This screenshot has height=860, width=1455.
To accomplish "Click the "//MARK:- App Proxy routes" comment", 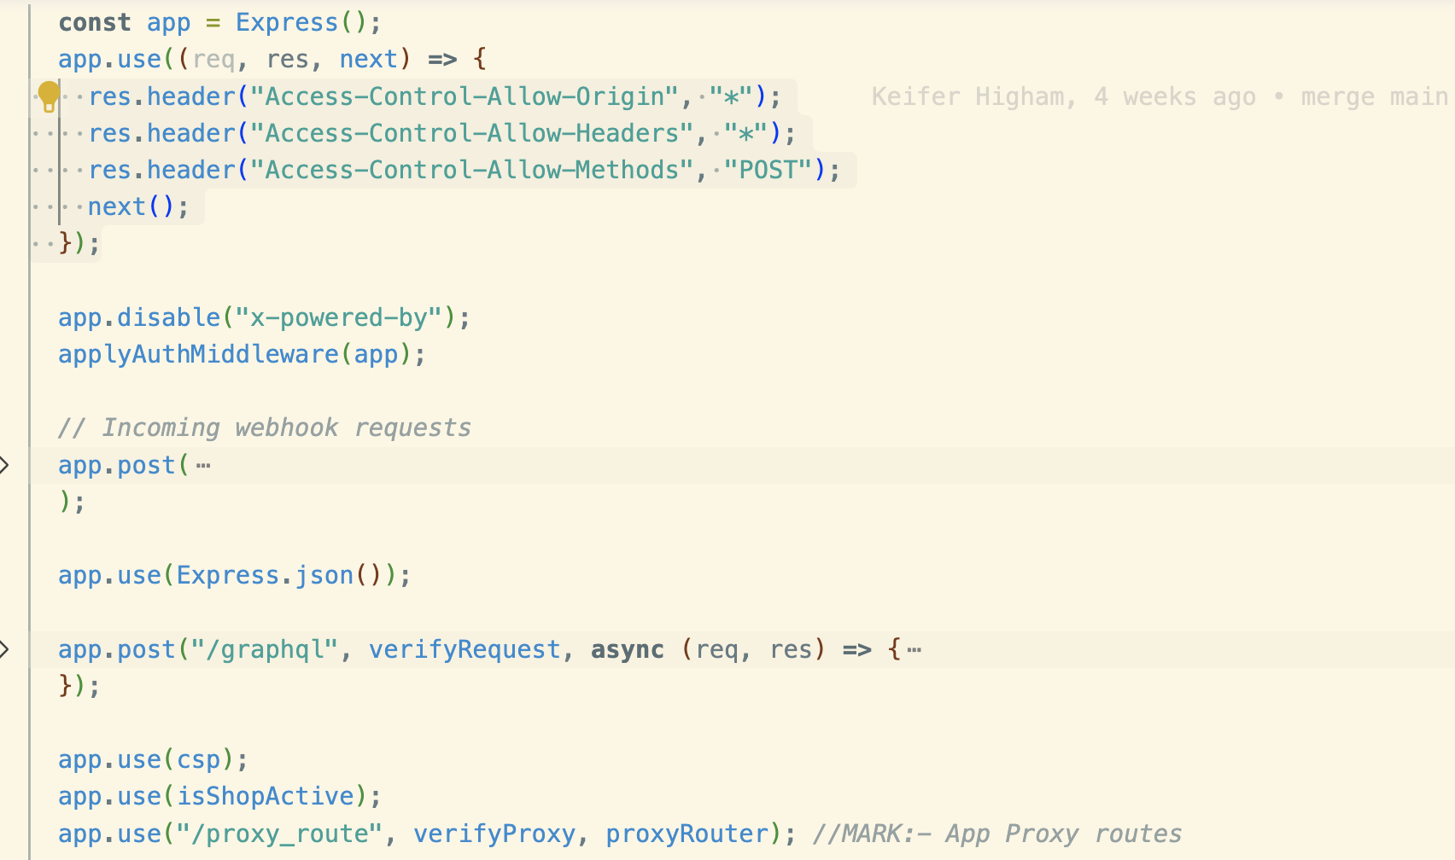I will 996,834.
